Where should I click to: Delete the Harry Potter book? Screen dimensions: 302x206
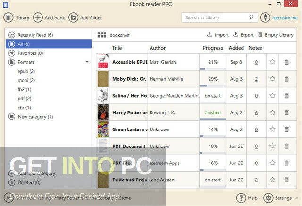click(x=286, y=112)
